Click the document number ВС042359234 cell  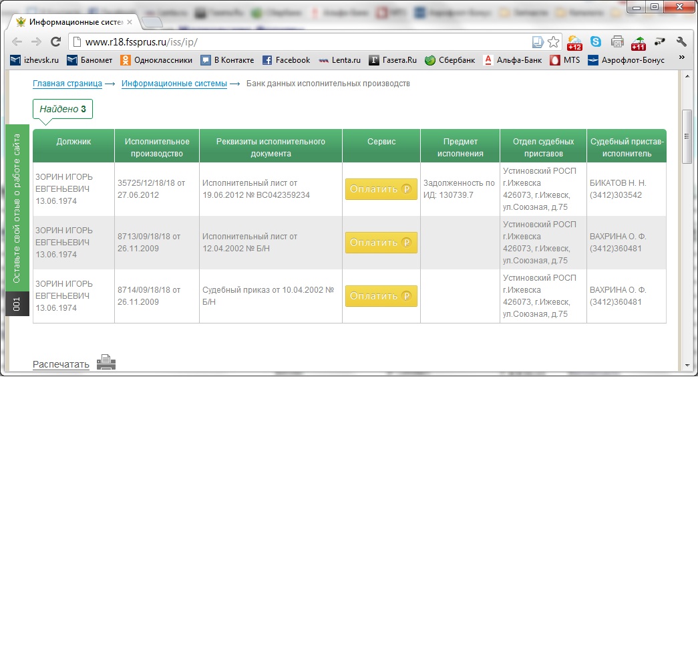click(x=271, y=189)
